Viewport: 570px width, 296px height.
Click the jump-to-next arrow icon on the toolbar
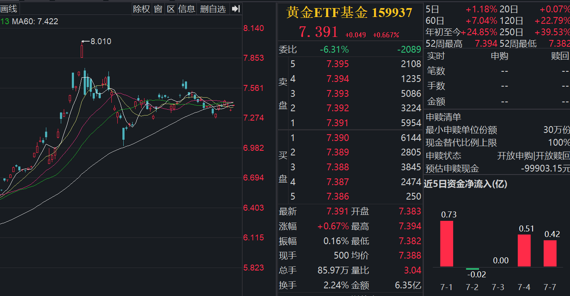[235, 8]
